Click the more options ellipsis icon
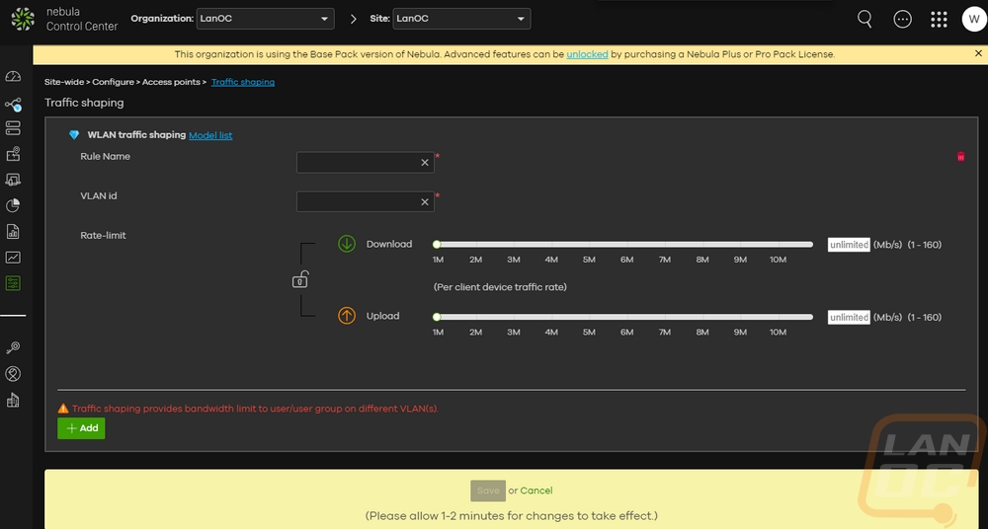 coord(902,20)
